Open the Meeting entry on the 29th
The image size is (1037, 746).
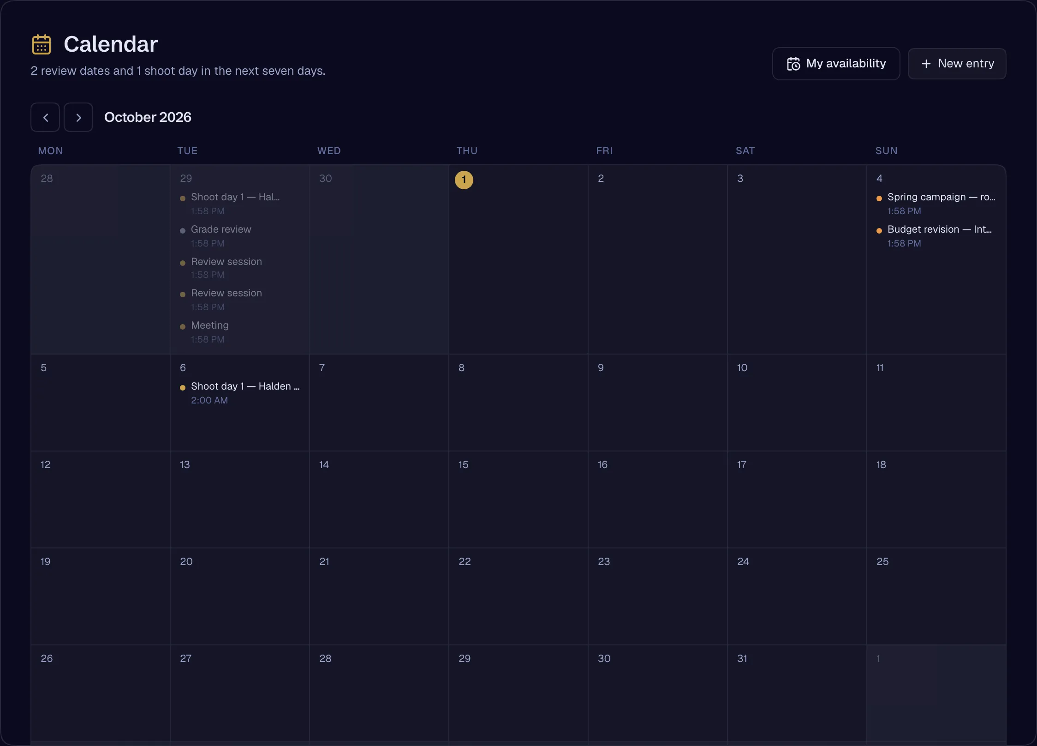point(240,332)
